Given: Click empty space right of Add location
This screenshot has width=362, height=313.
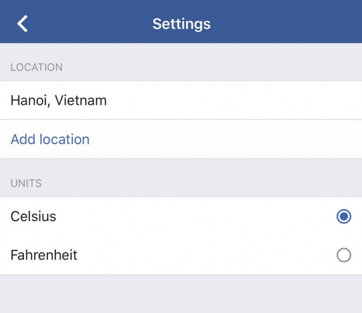Looking at the screenshot, I should [224, 139].
